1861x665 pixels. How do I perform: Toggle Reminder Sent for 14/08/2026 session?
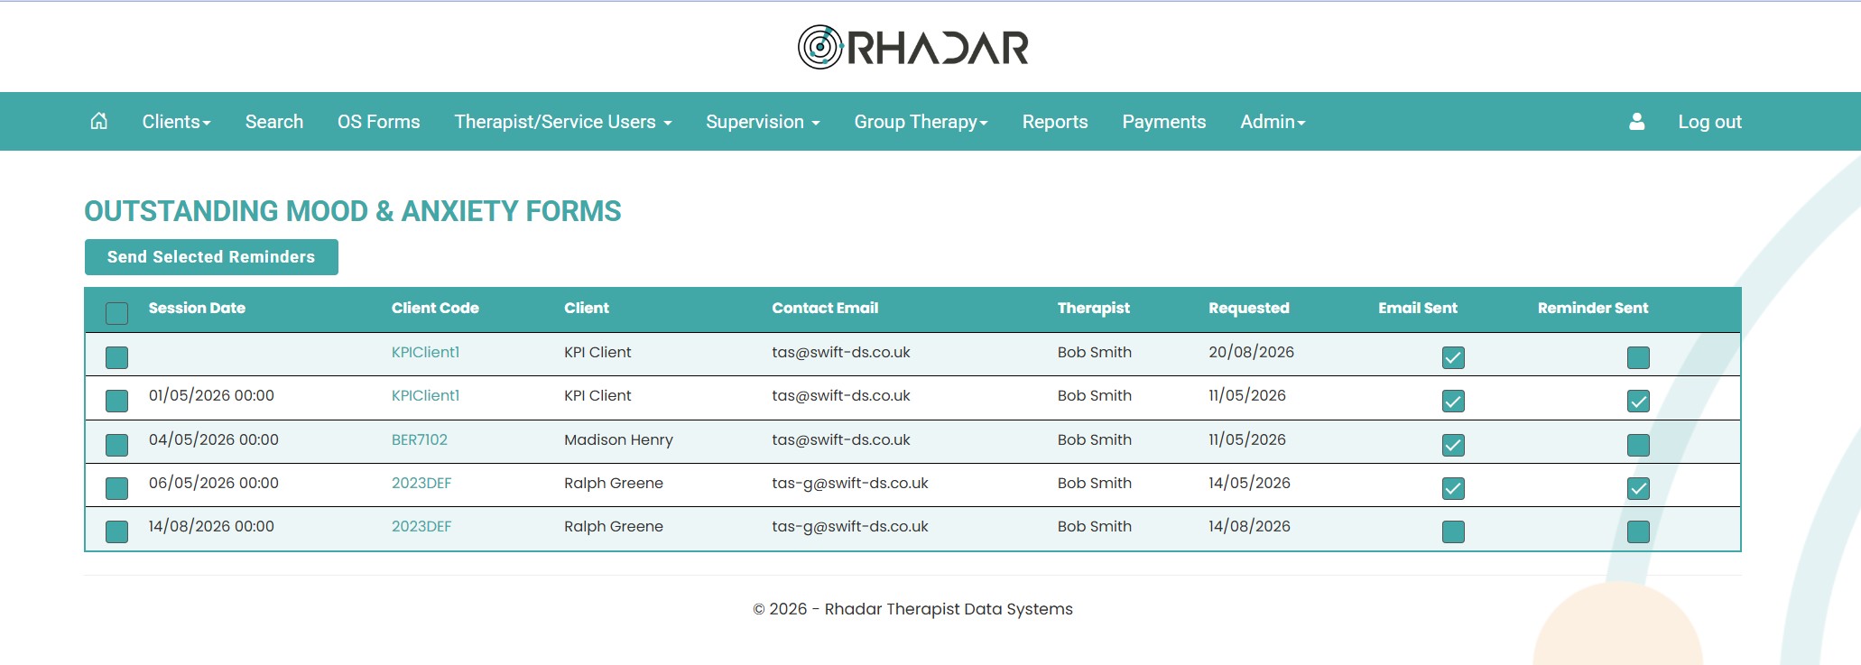coord(1638,531)
